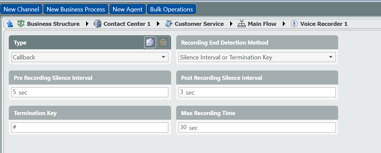Select the Max Recording Time input
This screenshot has height=153, width=381.
[x=257, y=127]
